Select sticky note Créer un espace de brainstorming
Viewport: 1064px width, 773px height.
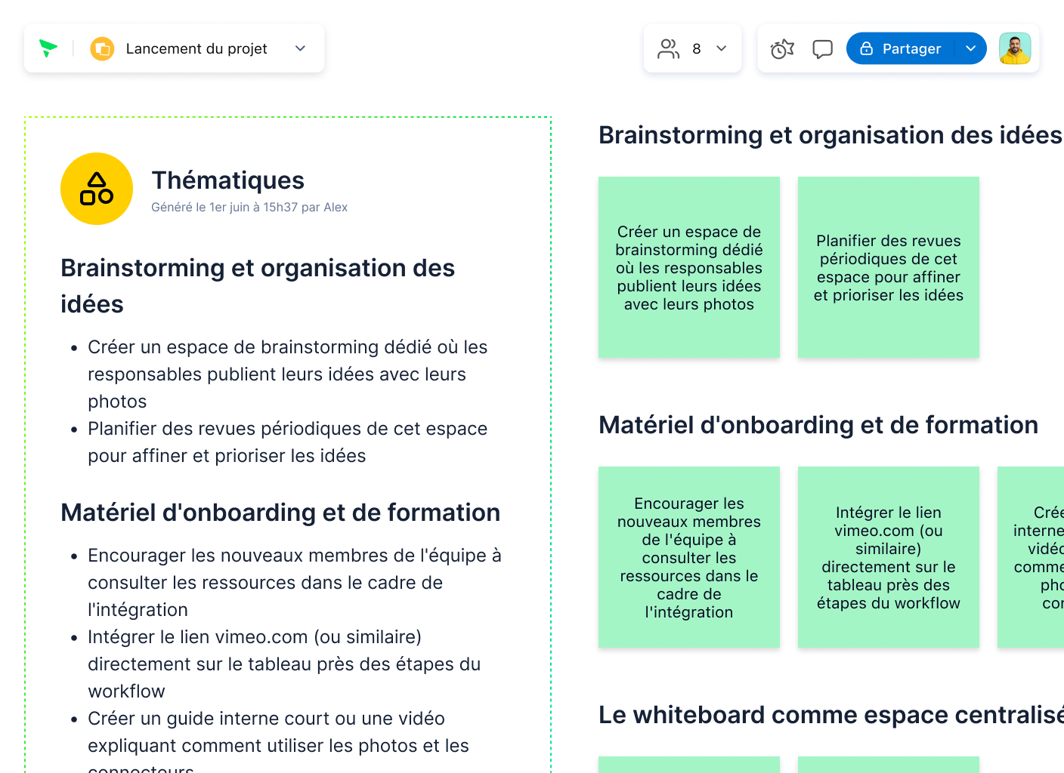(x=689, y=267)
